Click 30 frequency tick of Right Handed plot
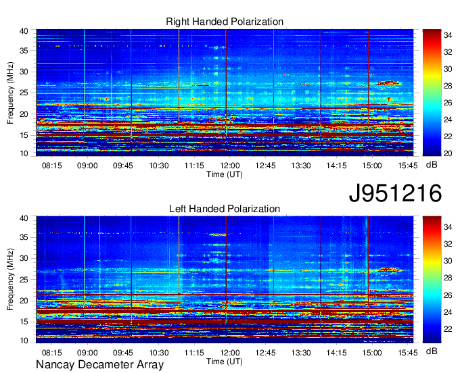Viewport: 460px width, 373px height. point(24,72)
